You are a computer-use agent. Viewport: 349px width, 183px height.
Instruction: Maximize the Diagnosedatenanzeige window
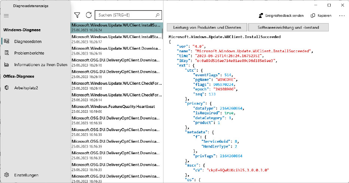pyautogui.click(x=329, y=5)
